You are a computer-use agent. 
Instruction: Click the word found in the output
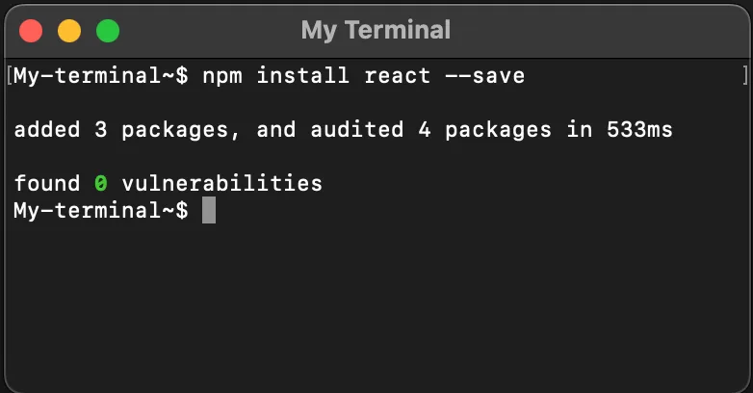click(47, 183)
